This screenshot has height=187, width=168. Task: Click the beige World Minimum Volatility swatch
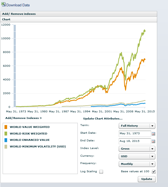tap(6, 147)
